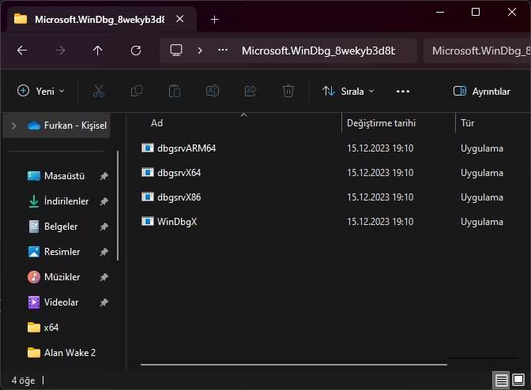Open the Sırala sort dropdown
The image size is (531, 390).
pos(348,91)
